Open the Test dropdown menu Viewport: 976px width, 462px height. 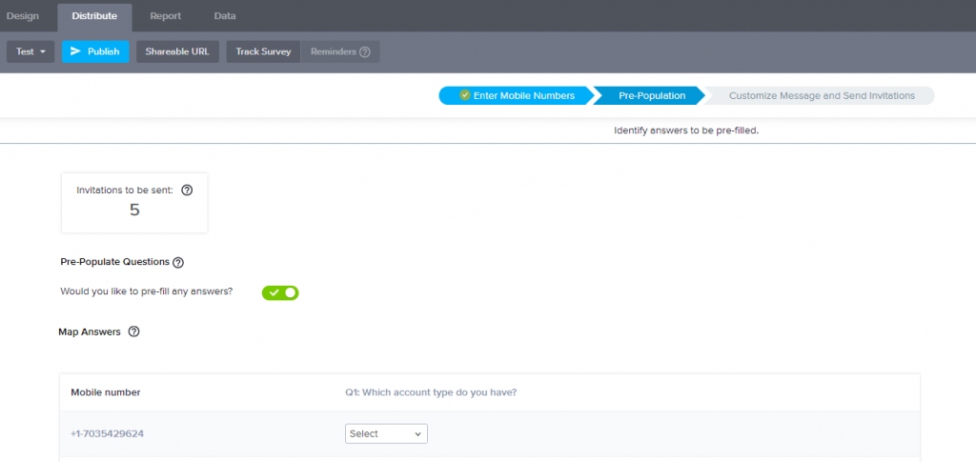30,51
